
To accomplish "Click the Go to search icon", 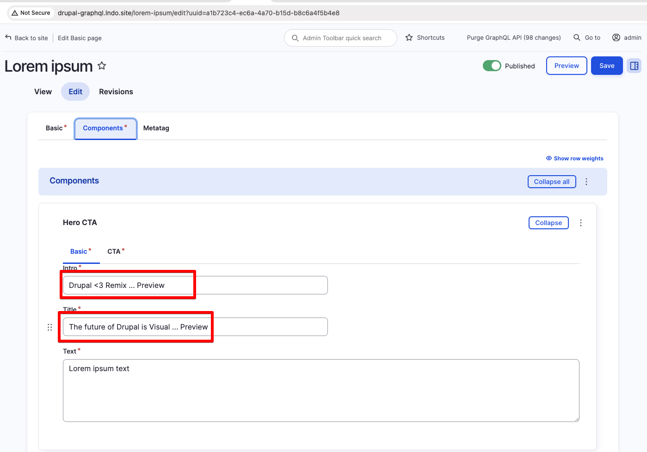I will coord(576,37).
